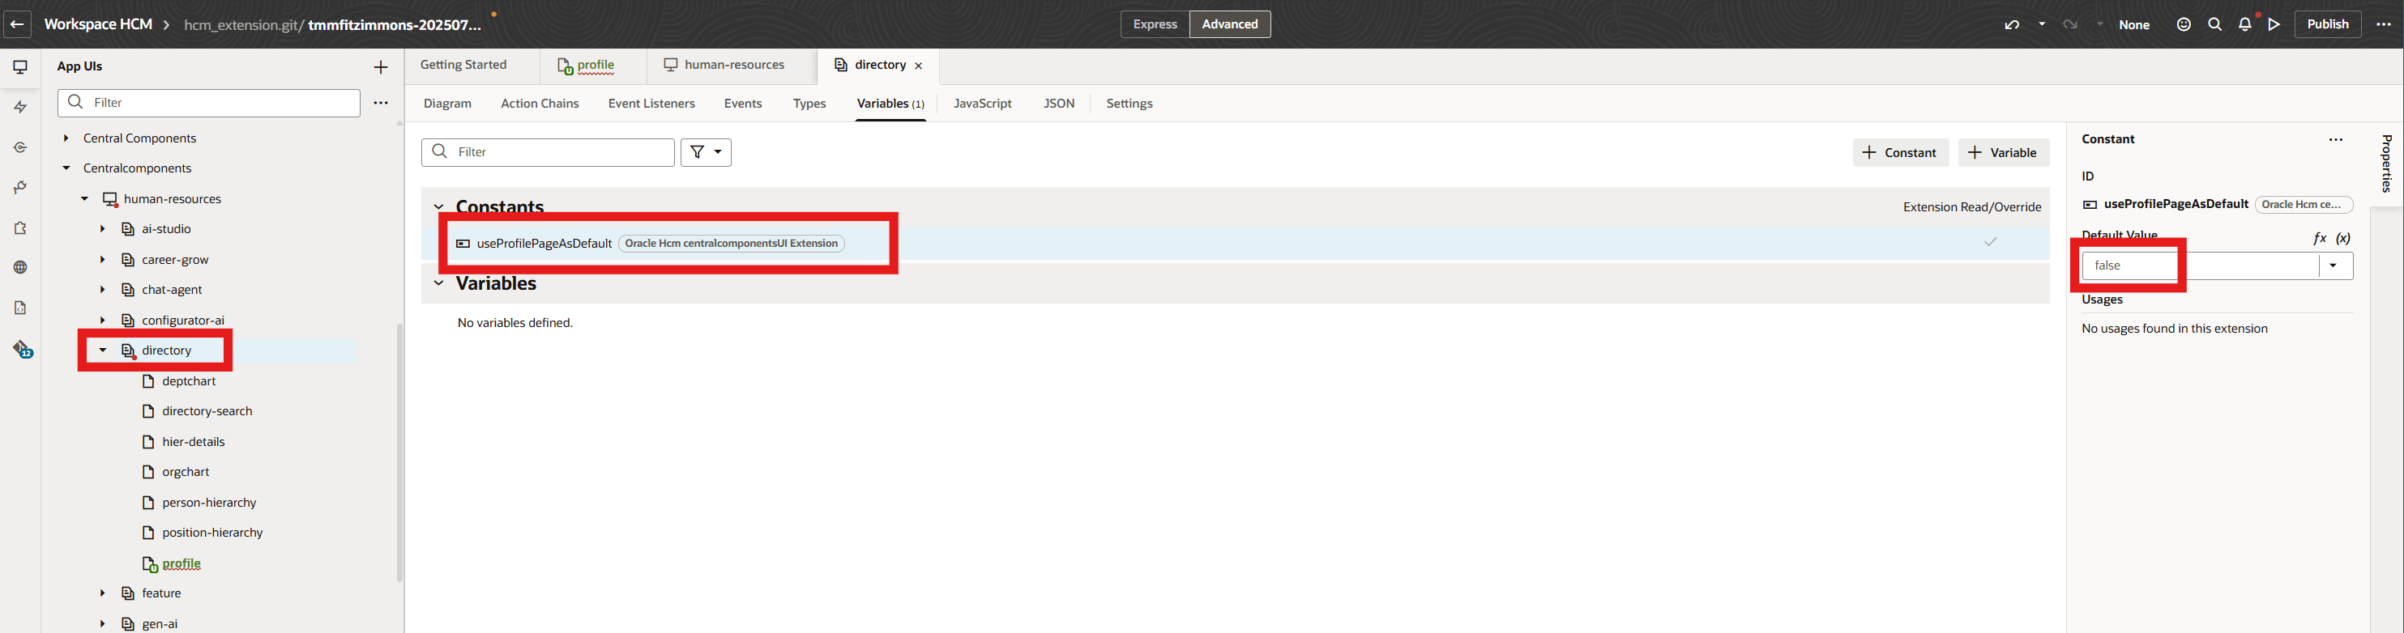Collapse the directory flow node
The height and width of the screenshot is (633, 2404).
[103, 350]
